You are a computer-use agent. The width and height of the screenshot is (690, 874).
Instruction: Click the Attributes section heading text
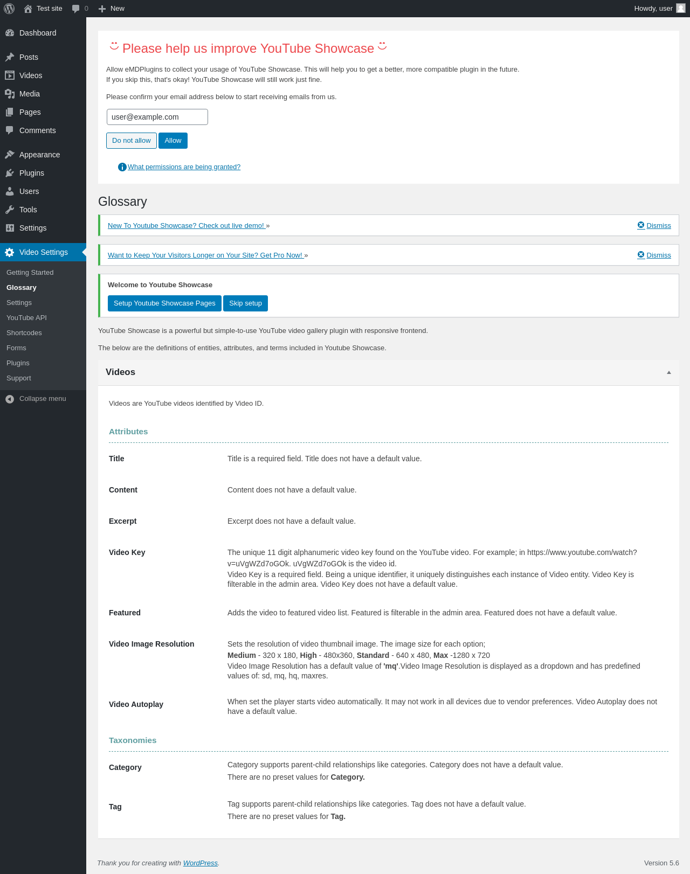[x=128, y=432]
